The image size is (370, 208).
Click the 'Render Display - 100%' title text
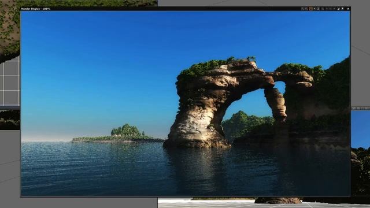36,9
